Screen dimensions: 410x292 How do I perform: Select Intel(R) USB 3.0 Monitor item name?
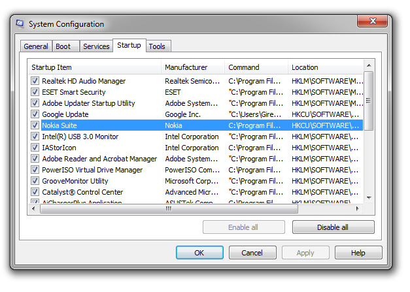[80, 137]
